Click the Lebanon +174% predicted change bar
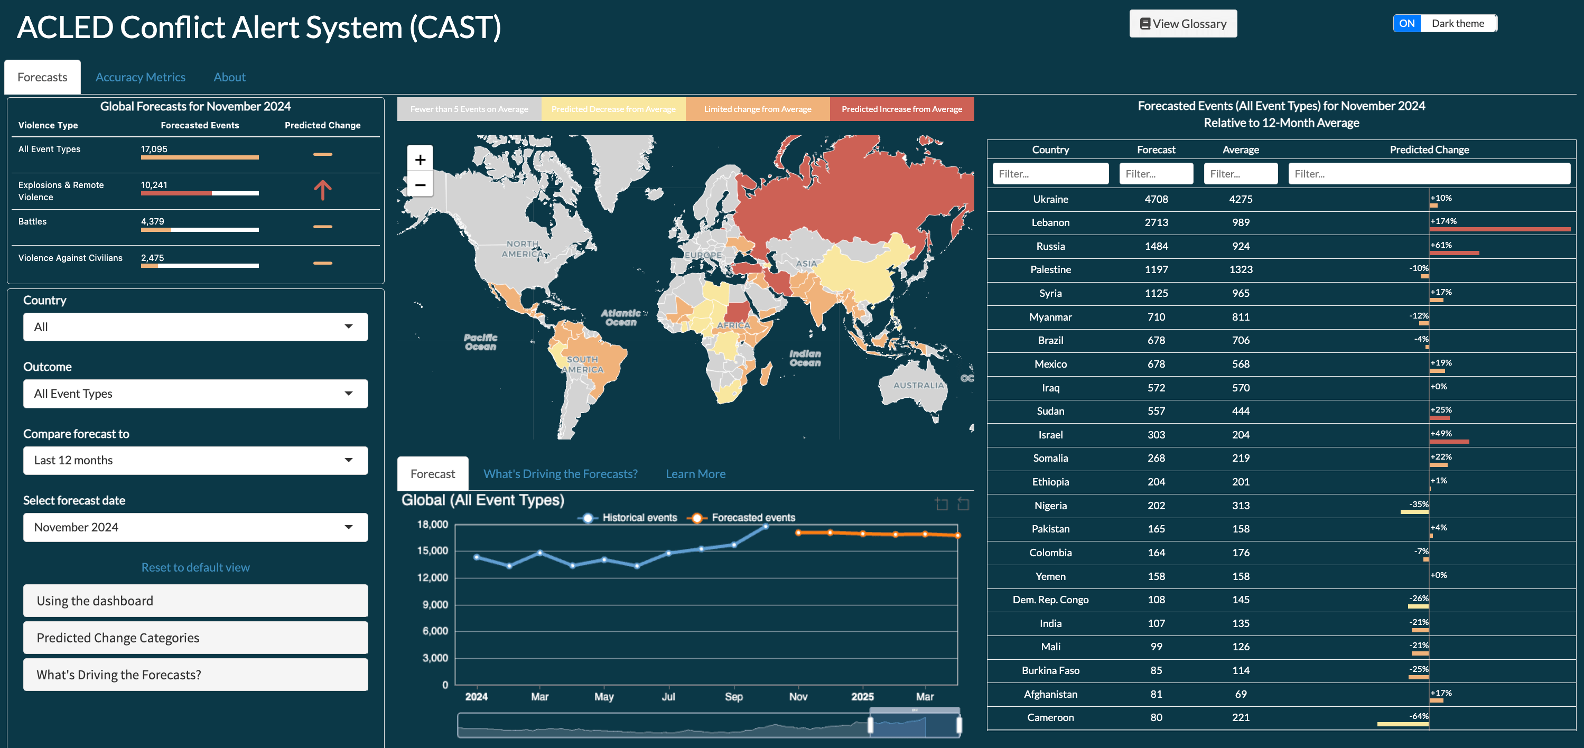Viewport: 1584px width, 748px height. coord(1500,229)
